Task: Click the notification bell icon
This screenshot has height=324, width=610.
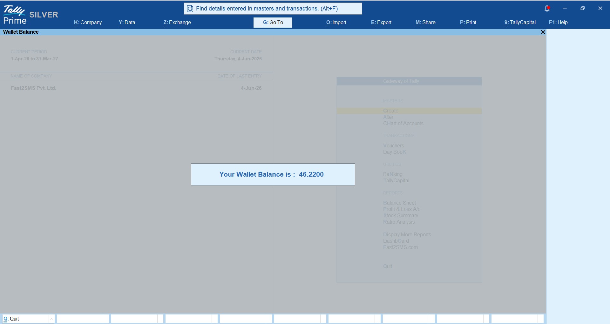Action: [547, 9]
